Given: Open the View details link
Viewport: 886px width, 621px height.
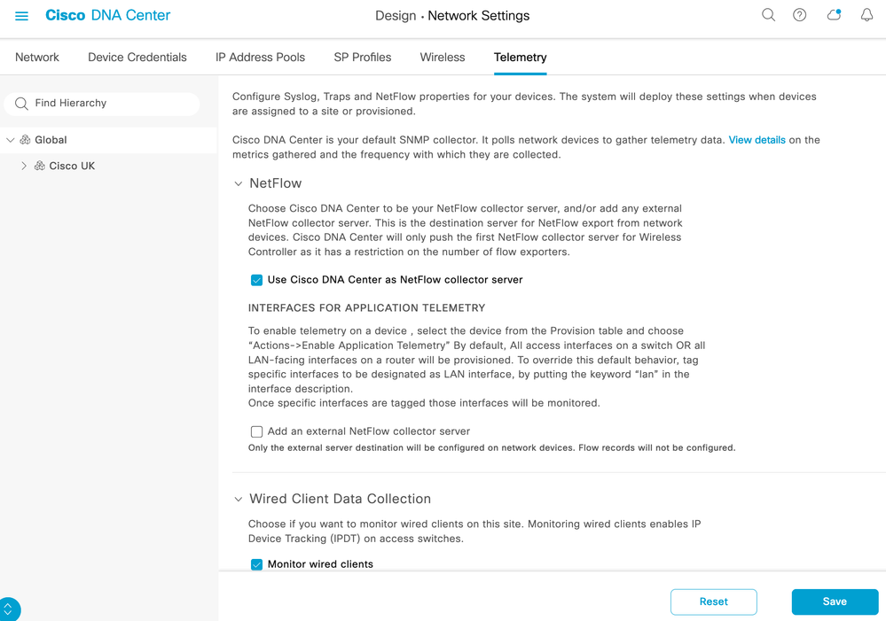Looking at the screenshot, I should click(x=757, y=140).
